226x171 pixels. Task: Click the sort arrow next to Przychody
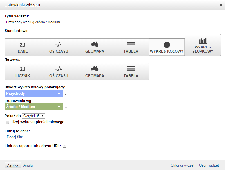point(66,94)
